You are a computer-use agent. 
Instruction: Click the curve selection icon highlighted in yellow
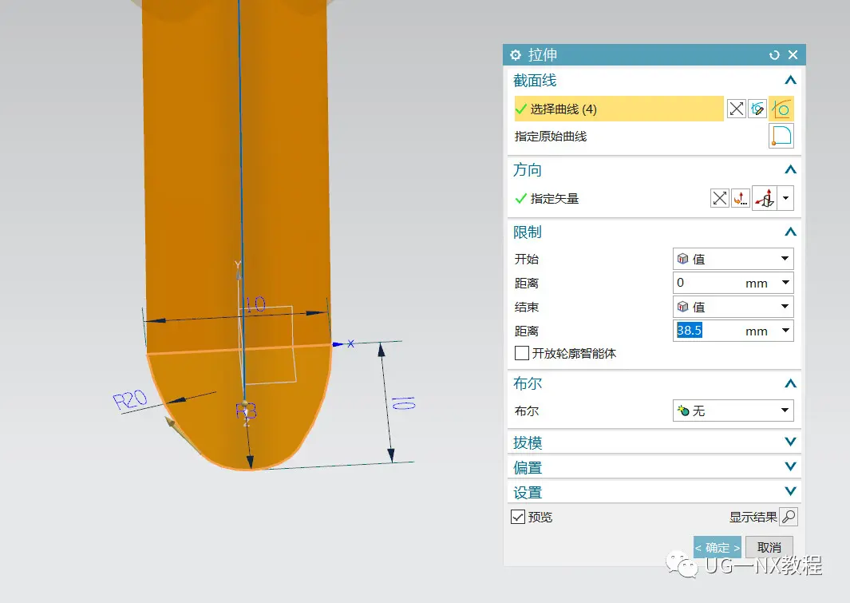[781, 109]
